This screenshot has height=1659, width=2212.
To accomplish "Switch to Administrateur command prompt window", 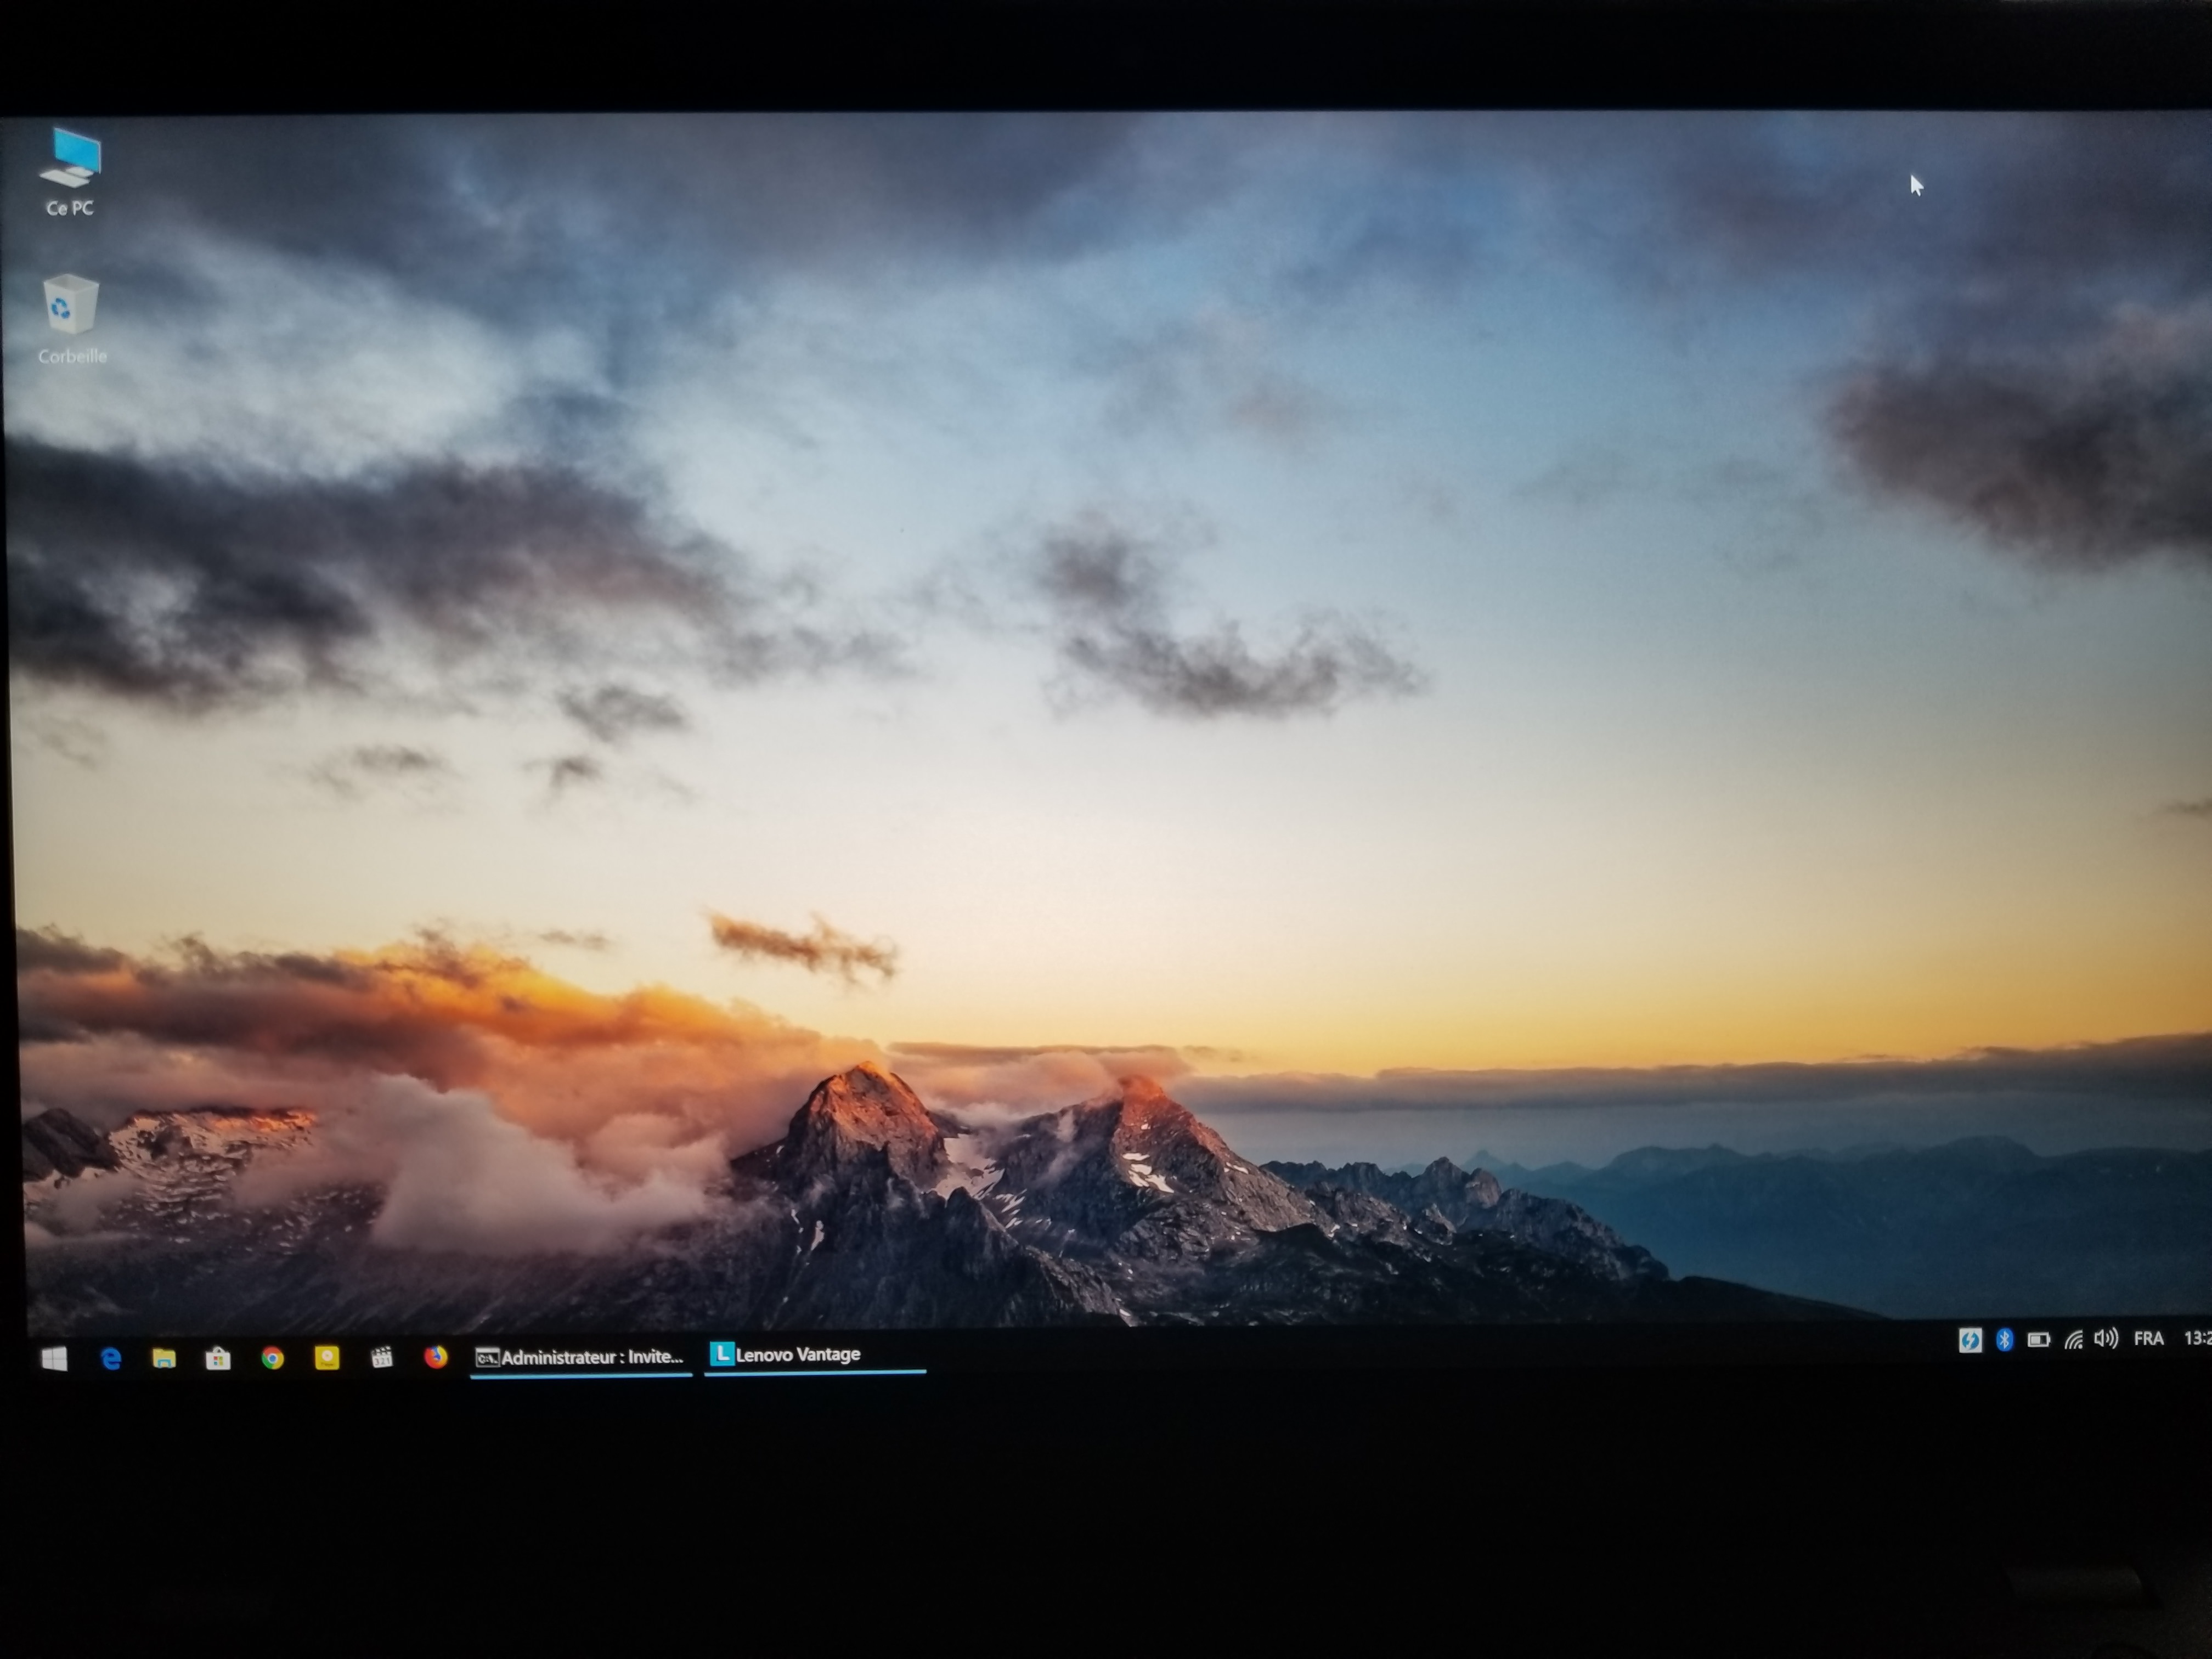I will point(581,1357).
